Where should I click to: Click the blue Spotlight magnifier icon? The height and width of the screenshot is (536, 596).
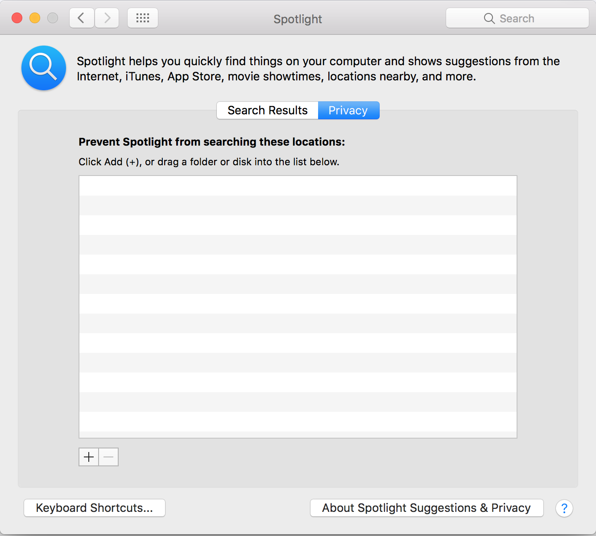click(44, 68)
